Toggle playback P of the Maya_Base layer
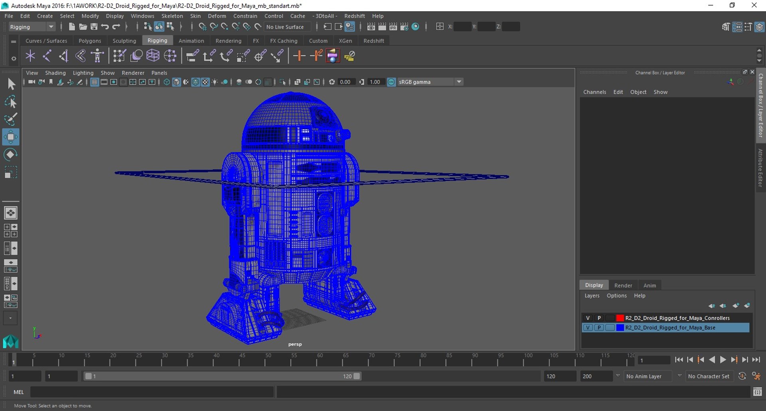This screenshot has width=766, height=411. coord(599,327)
